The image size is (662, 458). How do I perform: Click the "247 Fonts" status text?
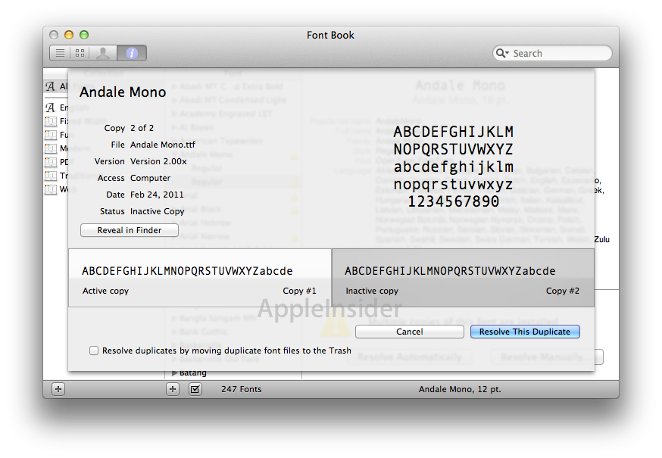[x=242, y=389]
